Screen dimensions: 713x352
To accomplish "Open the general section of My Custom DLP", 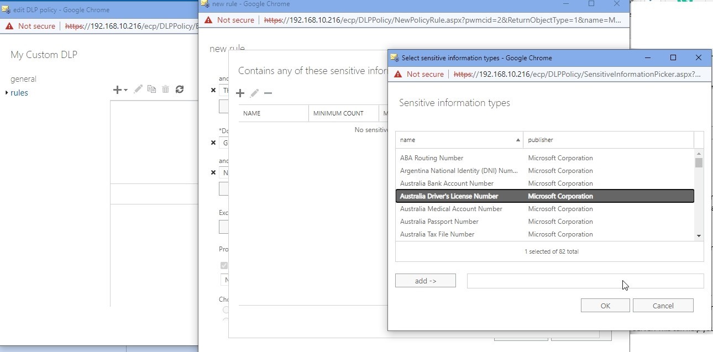I will click(23, 79).
